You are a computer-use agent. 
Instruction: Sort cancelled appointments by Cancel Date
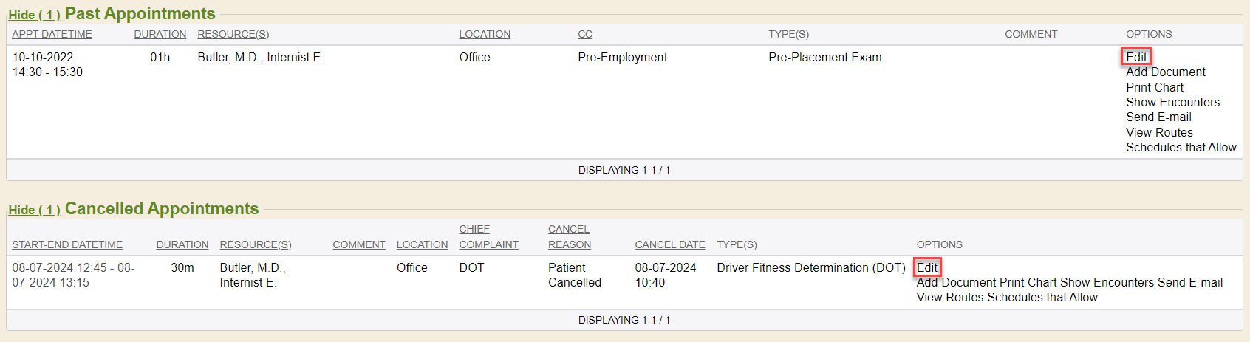click(x=669, y=244)
